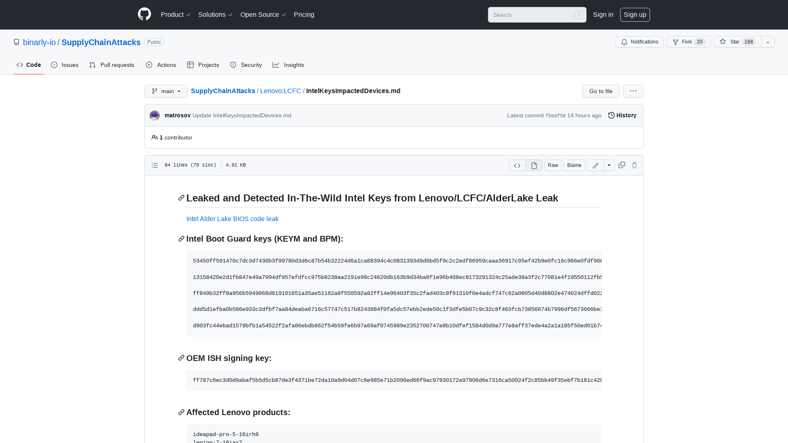Click the 84 lines (70 sloc) file info
Screen dimensions: 788x443
pos(190,165)
